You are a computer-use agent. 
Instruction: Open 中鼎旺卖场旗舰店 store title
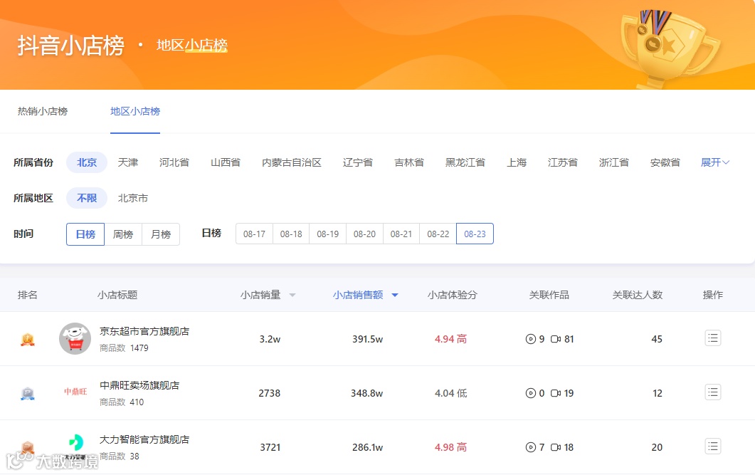139,385
